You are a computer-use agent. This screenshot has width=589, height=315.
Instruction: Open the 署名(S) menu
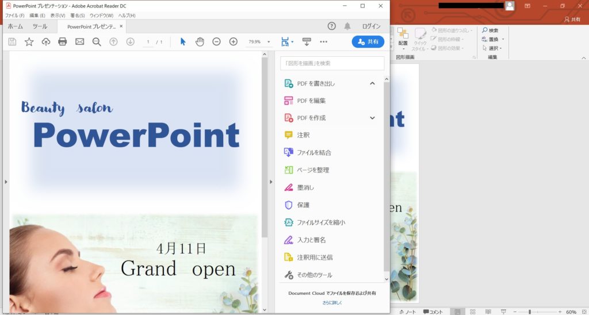(x=78, y=16)
